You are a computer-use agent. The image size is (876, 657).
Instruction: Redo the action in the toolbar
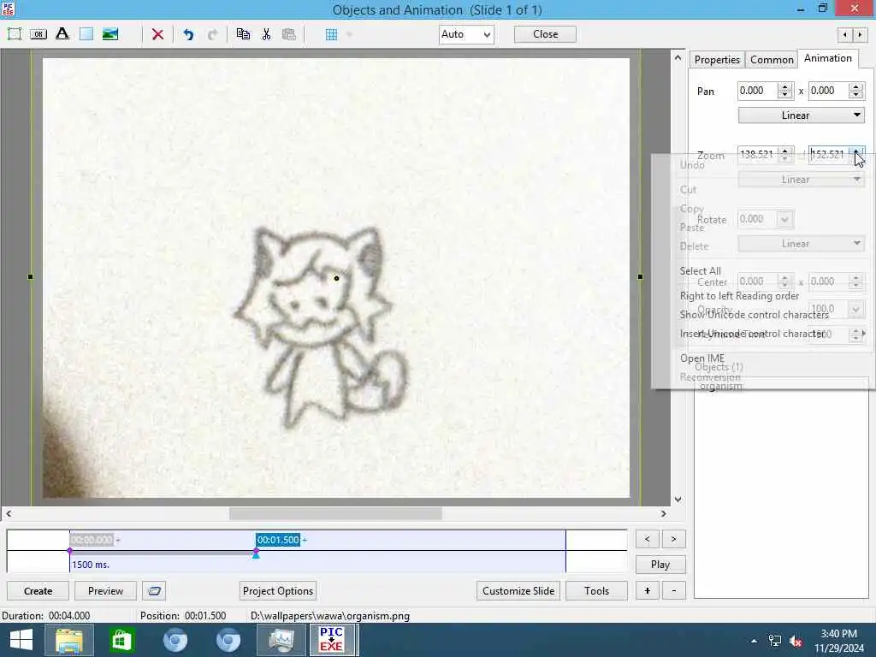pos(212,34)
